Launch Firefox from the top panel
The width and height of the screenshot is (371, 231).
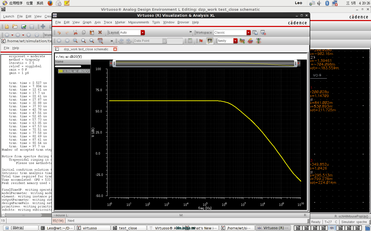coord(50,3)
